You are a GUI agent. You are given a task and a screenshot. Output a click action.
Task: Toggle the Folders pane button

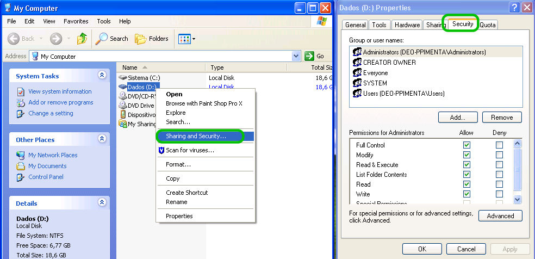152,39
